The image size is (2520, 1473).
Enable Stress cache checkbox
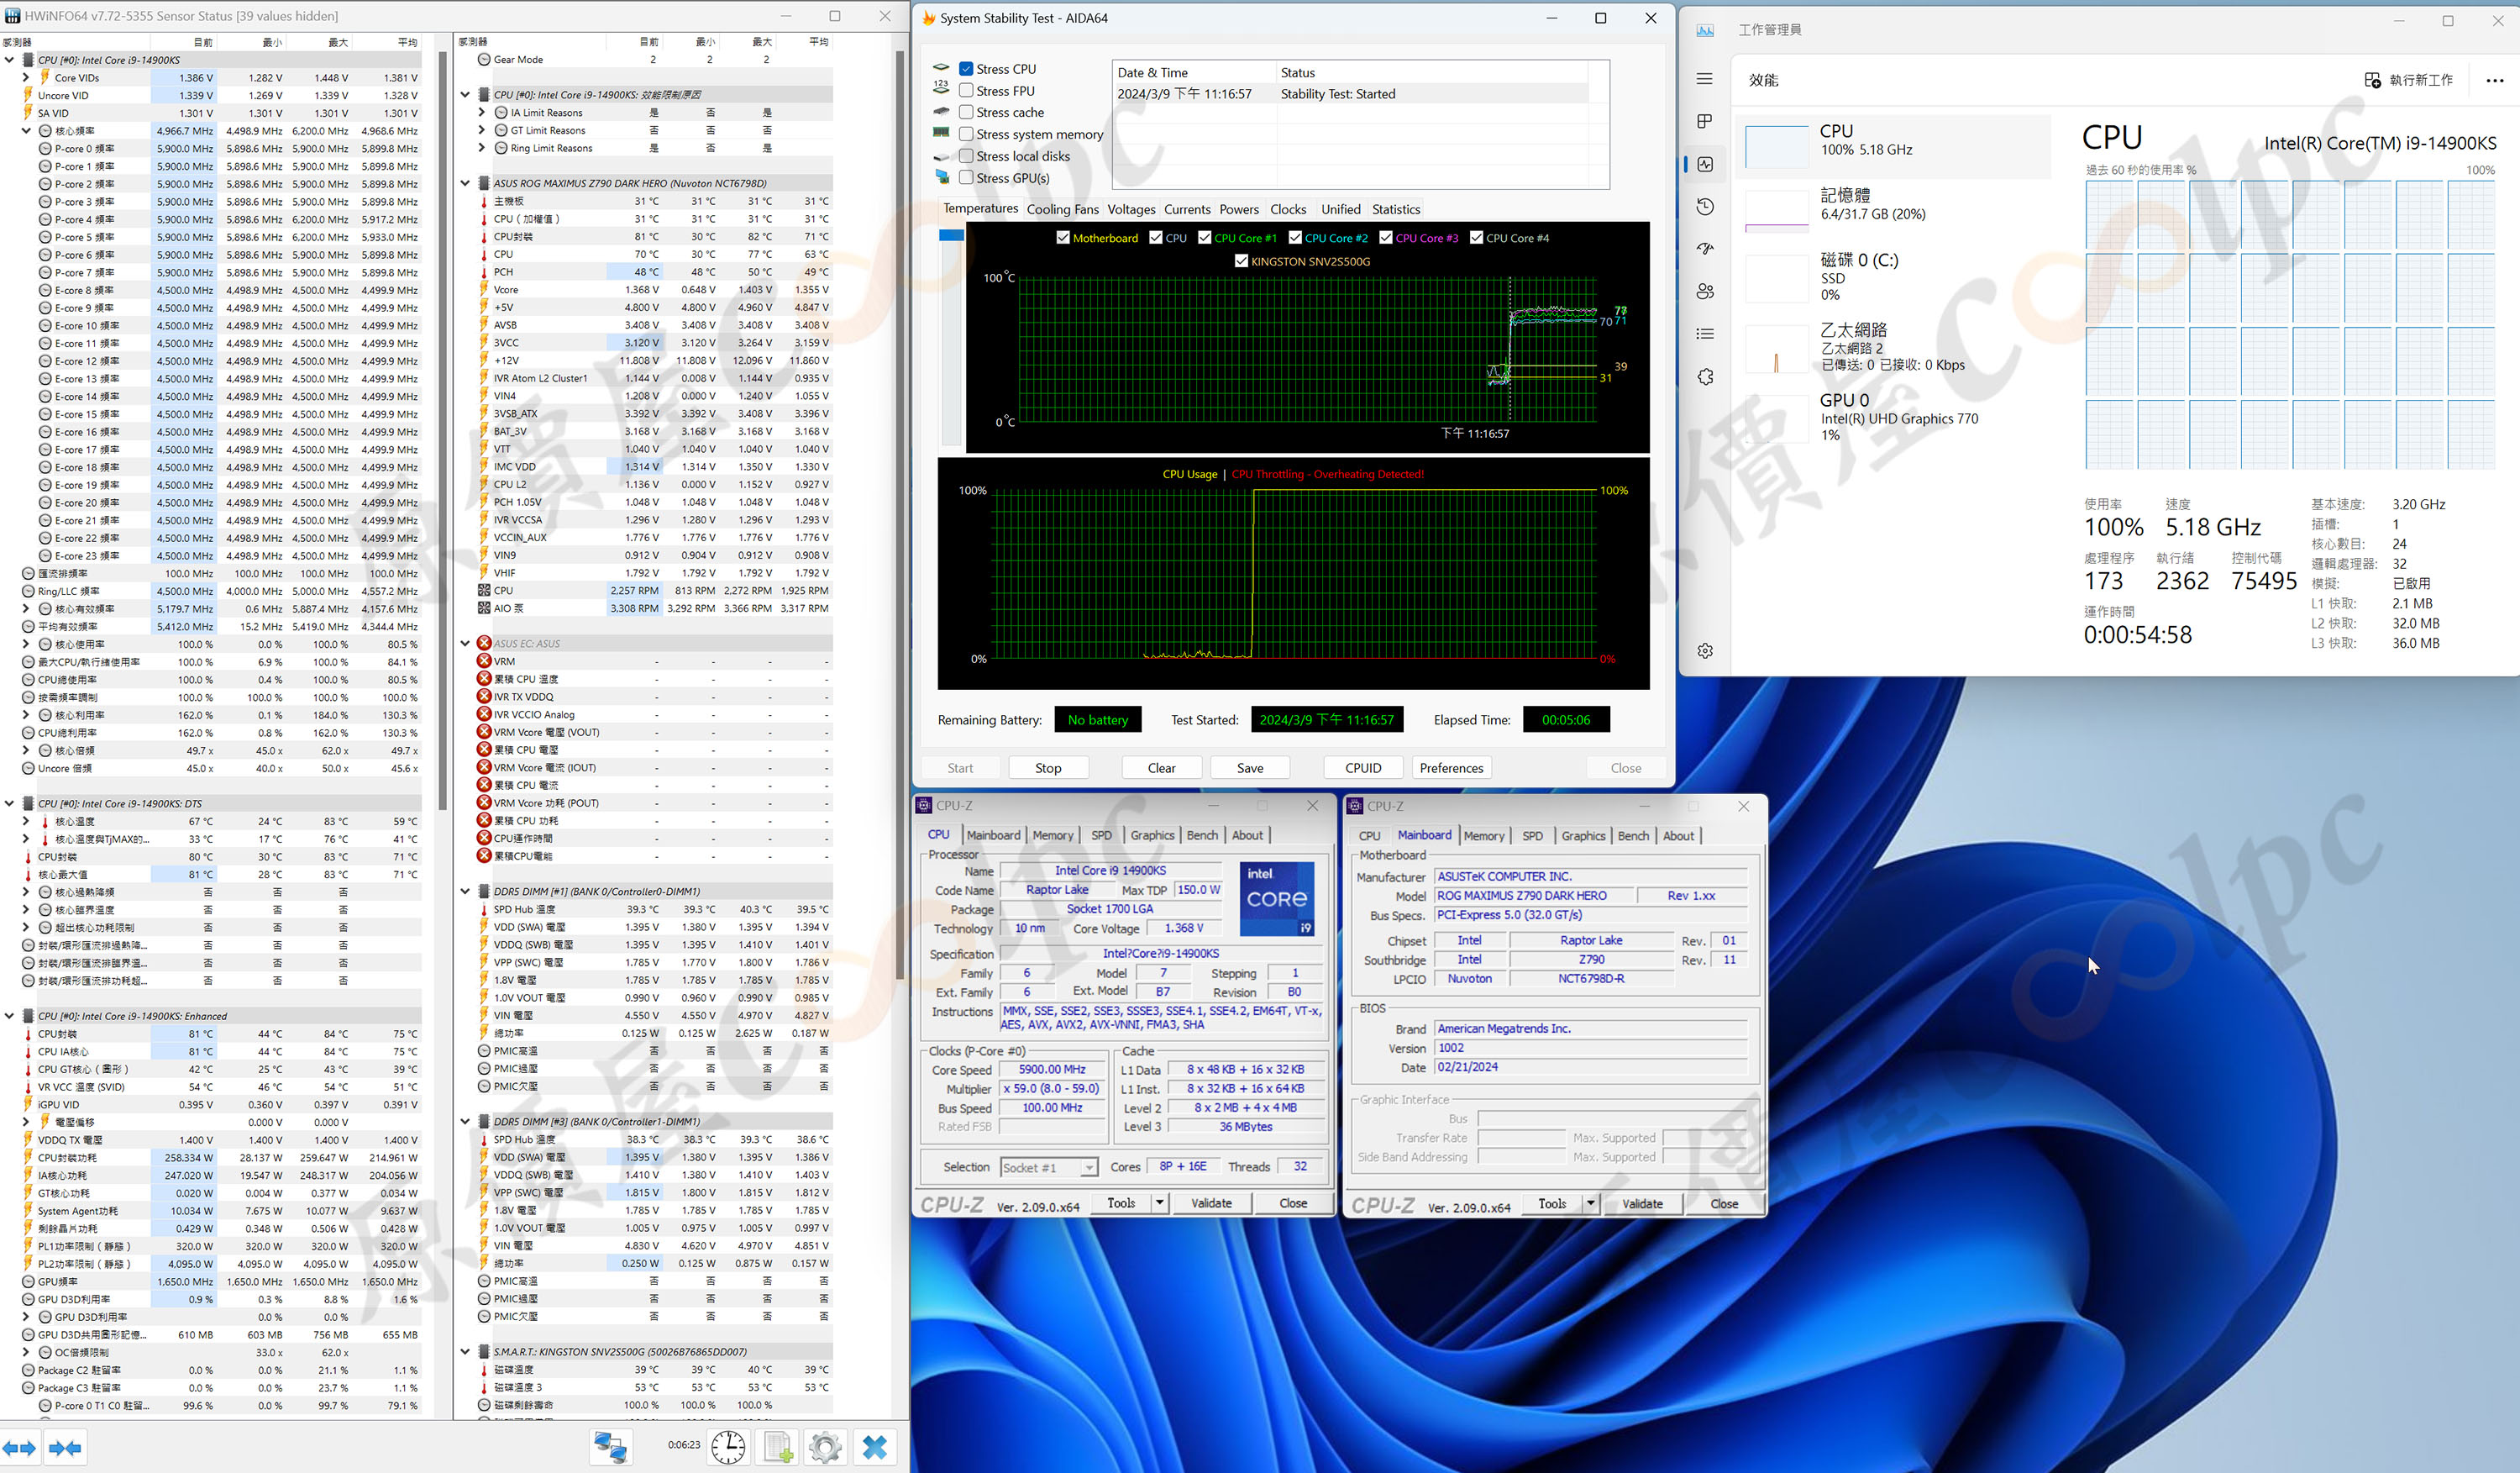966,112
